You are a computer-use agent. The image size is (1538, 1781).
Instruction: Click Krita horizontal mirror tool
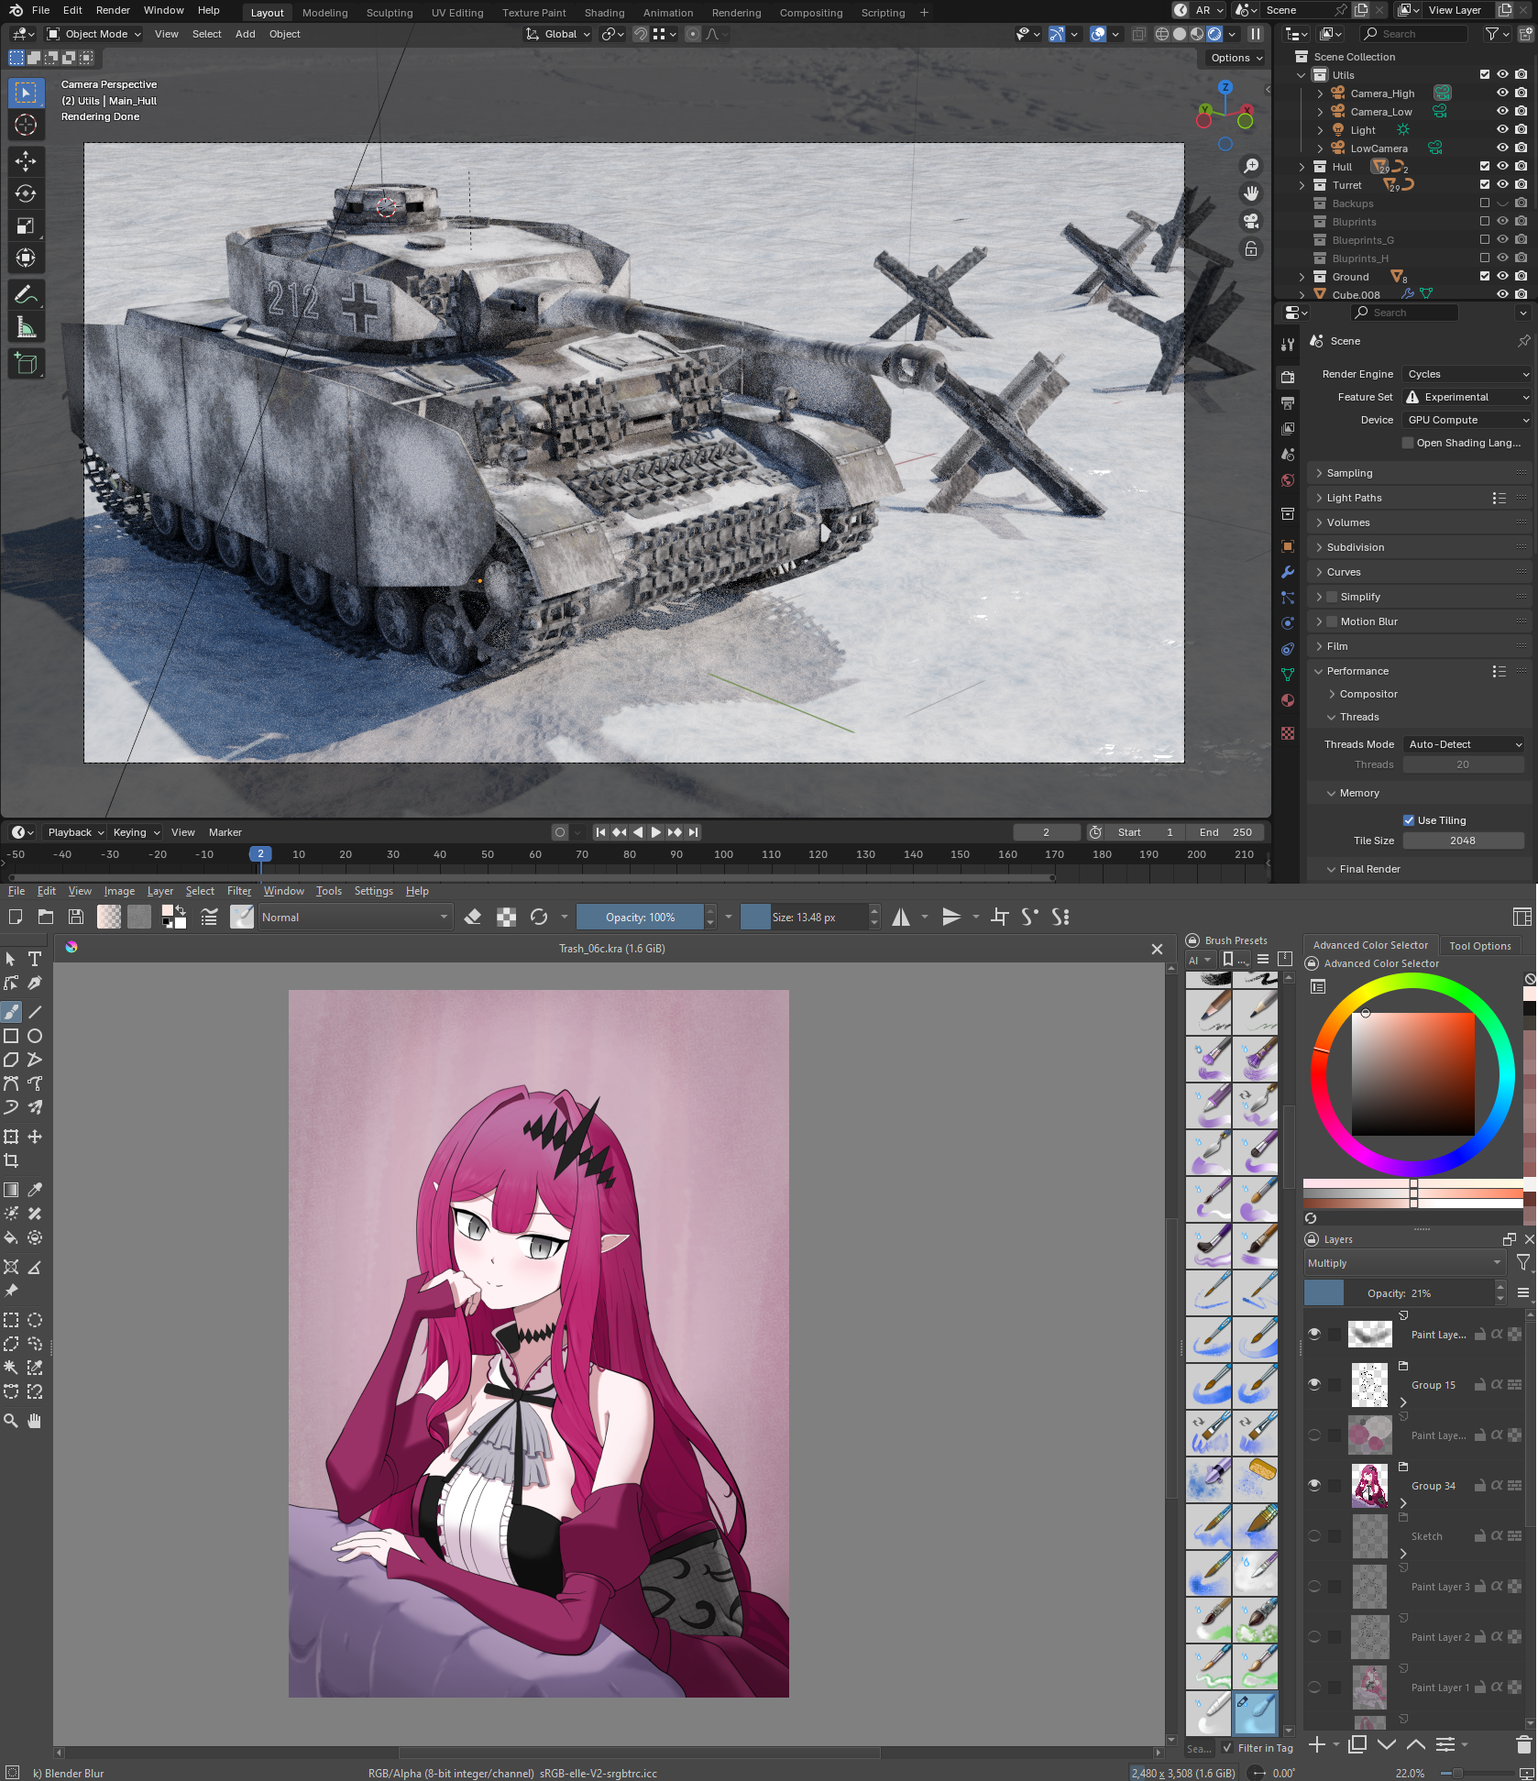pyautogui.click(x=901, y=917)
